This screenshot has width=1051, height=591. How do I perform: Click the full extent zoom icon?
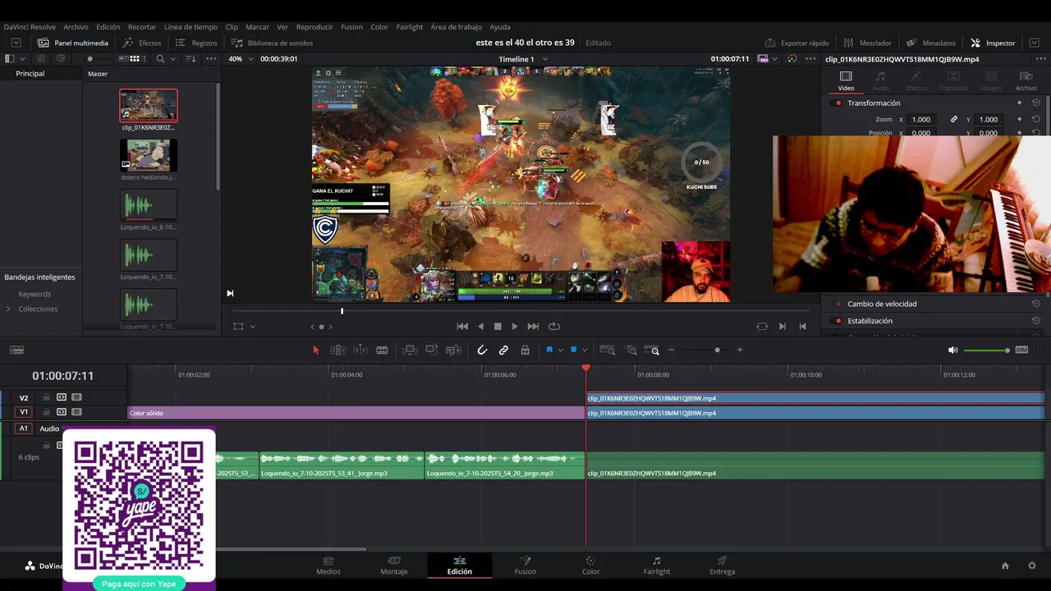(x=608, y=350)
